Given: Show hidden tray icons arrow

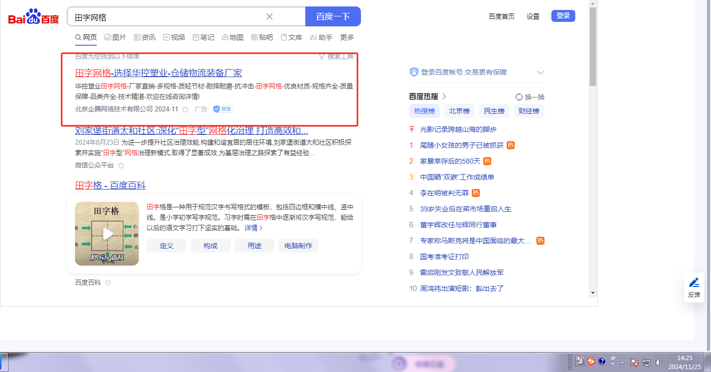Looking at the screenshot, I should coord(622,362).
